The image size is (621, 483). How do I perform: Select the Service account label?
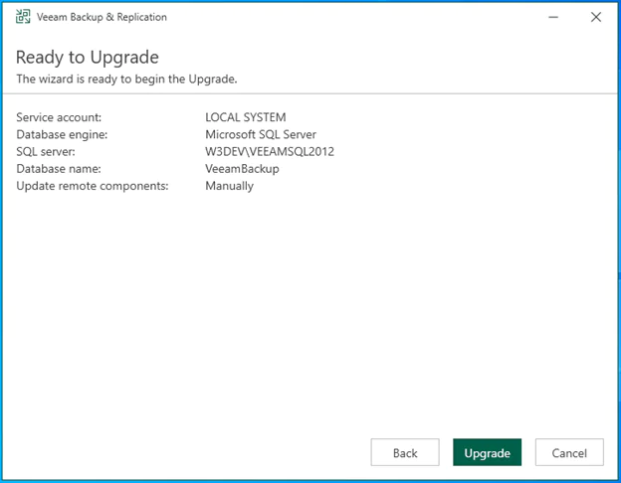(x=59, y=117)
